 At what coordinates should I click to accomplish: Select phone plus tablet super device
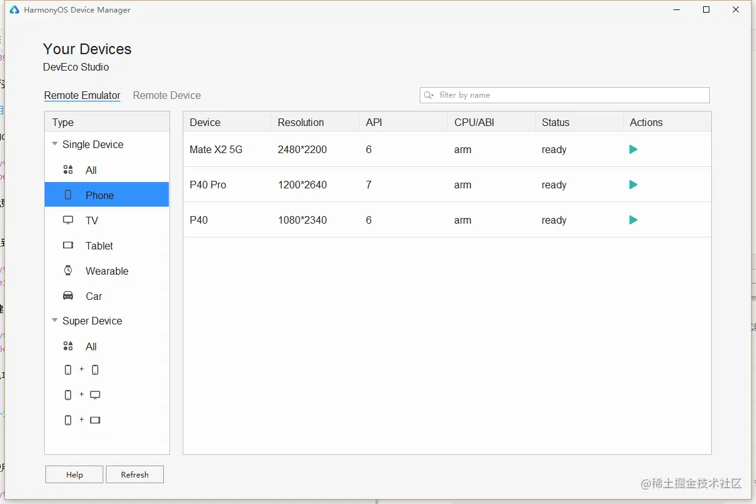click(x=81, y=420)
